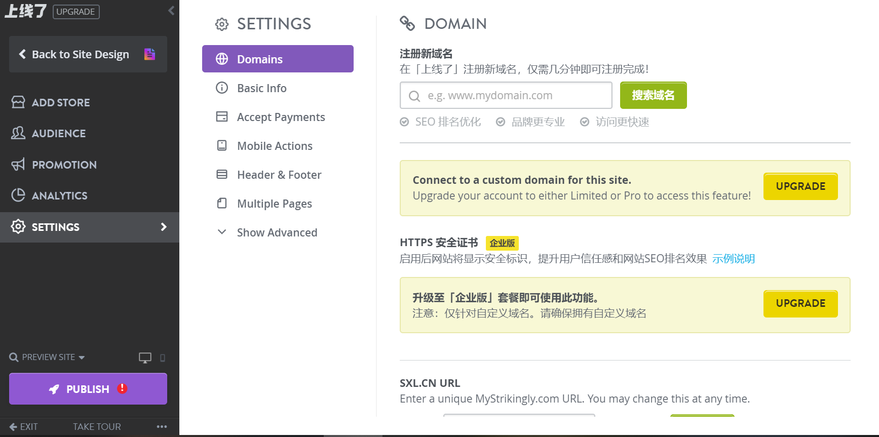Click the layout icon for Header & Footer

point(222,174)
